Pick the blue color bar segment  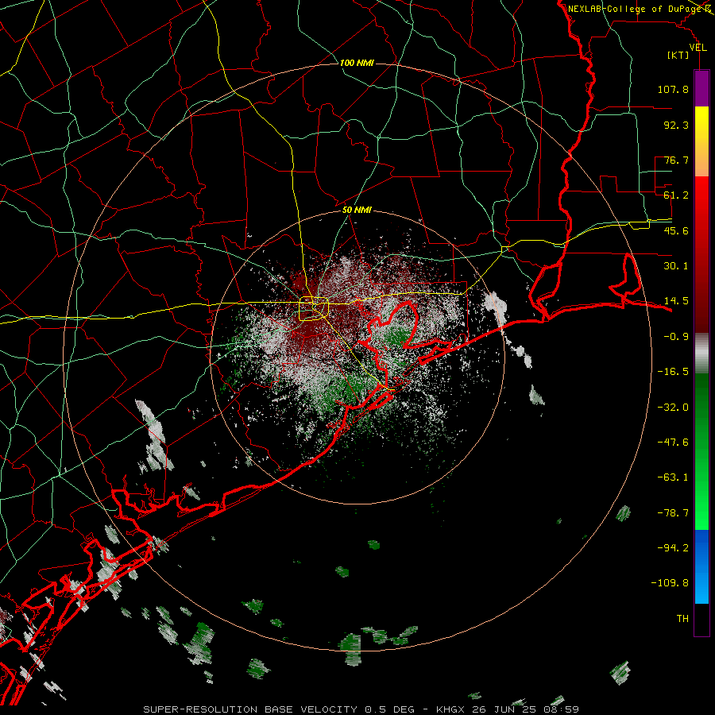point(701,566)
